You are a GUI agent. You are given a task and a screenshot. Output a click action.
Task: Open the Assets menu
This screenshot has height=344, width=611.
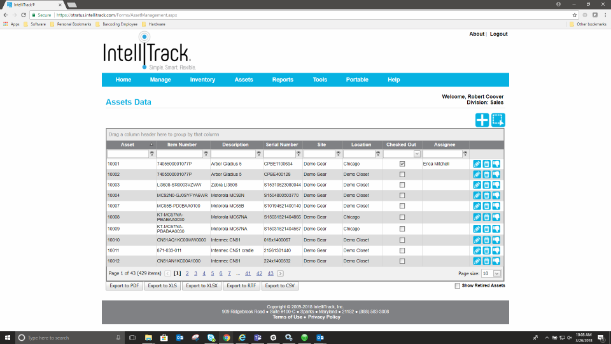(x=244, y=80)
